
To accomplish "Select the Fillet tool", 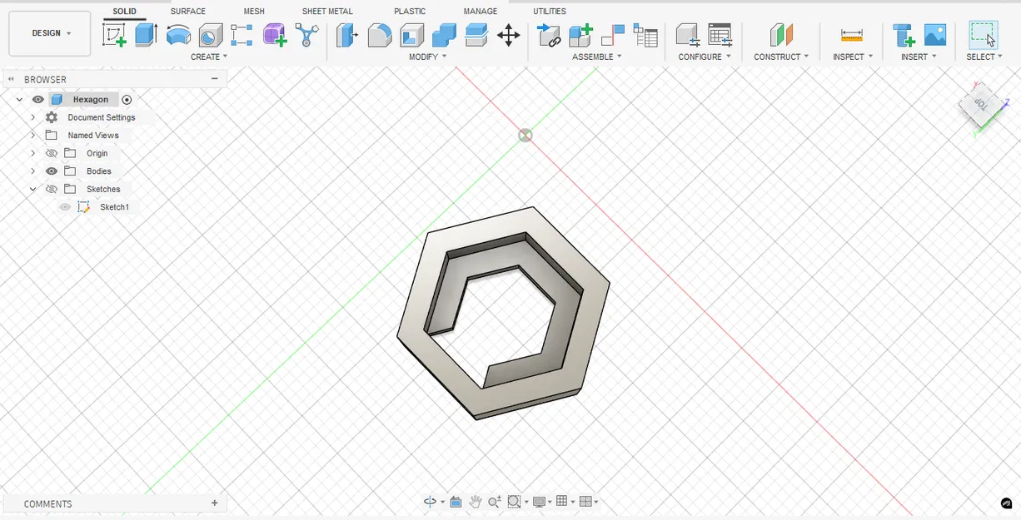I will click(x=380, y=35).
